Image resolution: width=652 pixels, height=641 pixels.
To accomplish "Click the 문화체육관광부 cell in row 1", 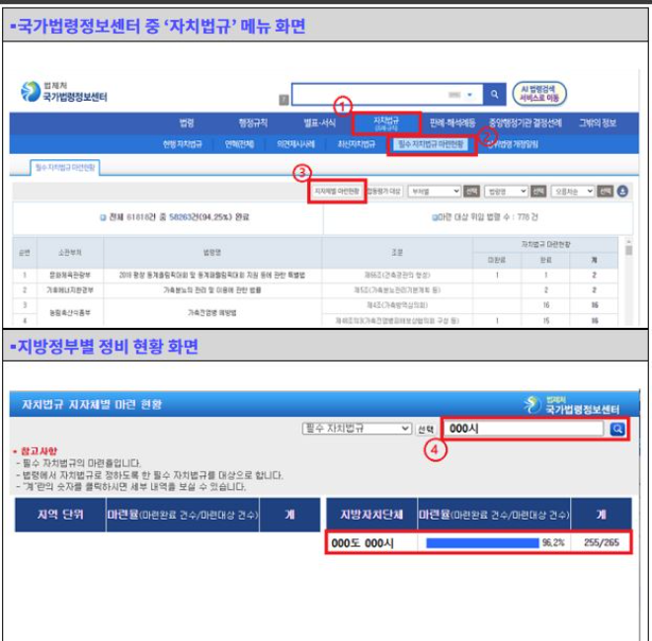I will point(70,276).
